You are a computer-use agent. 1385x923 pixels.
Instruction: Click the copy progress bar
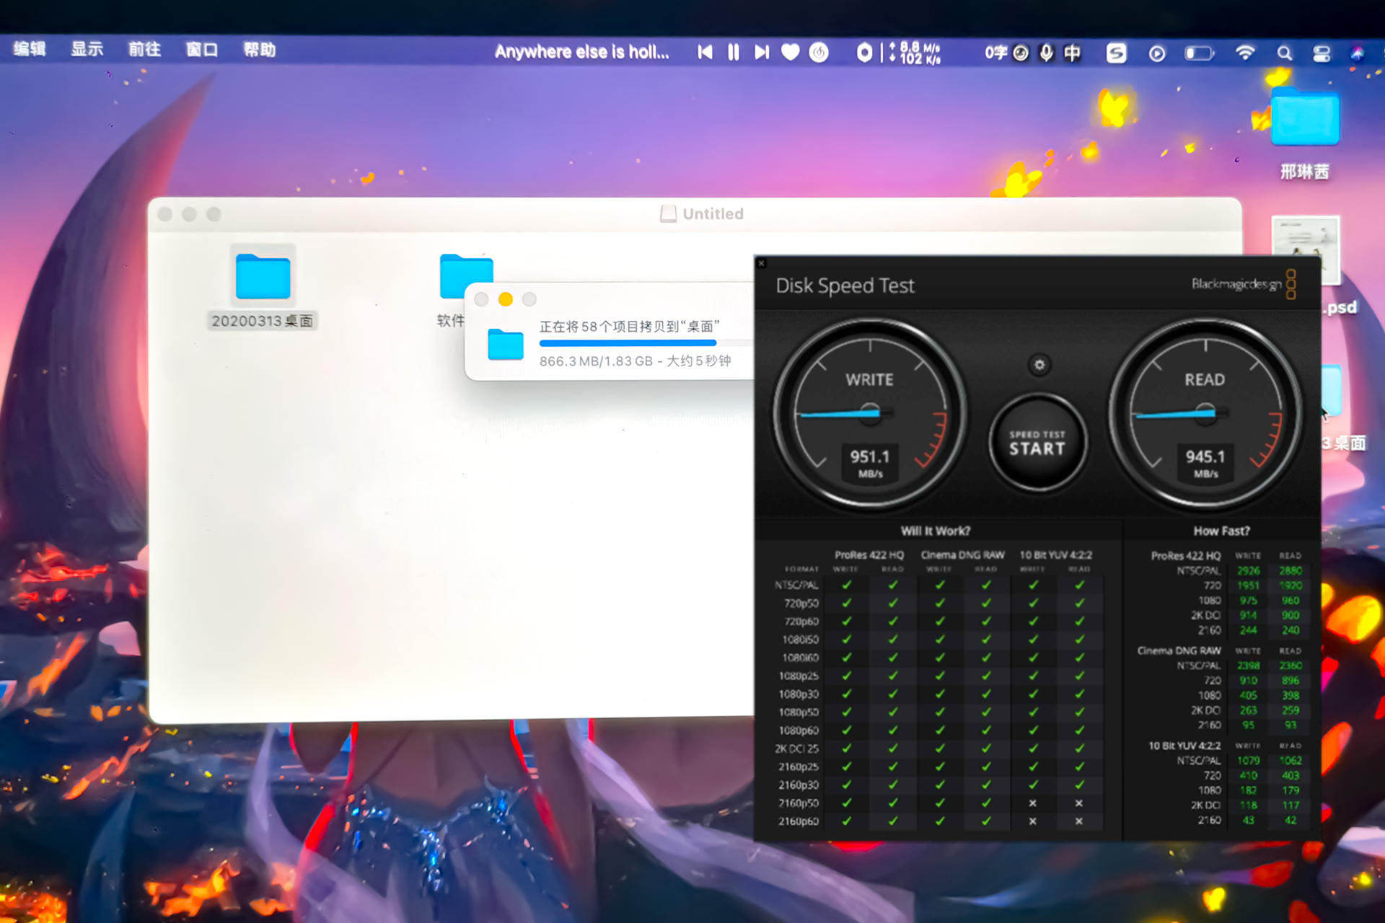point(628,343)
